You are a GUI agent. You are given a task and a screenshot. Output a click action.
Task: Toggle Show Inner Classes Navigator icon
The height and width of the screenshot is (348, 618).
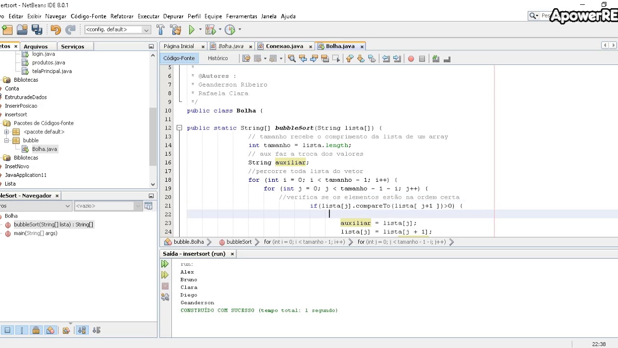(x=66, y=330)
